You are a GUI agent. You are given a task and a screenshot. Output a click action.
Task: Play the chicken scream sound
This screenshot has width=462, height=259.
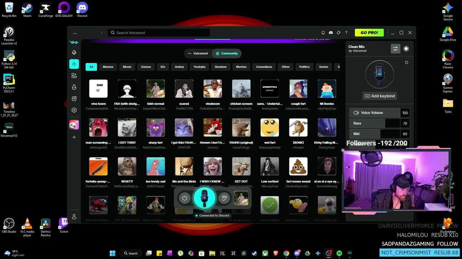point(241,88)
